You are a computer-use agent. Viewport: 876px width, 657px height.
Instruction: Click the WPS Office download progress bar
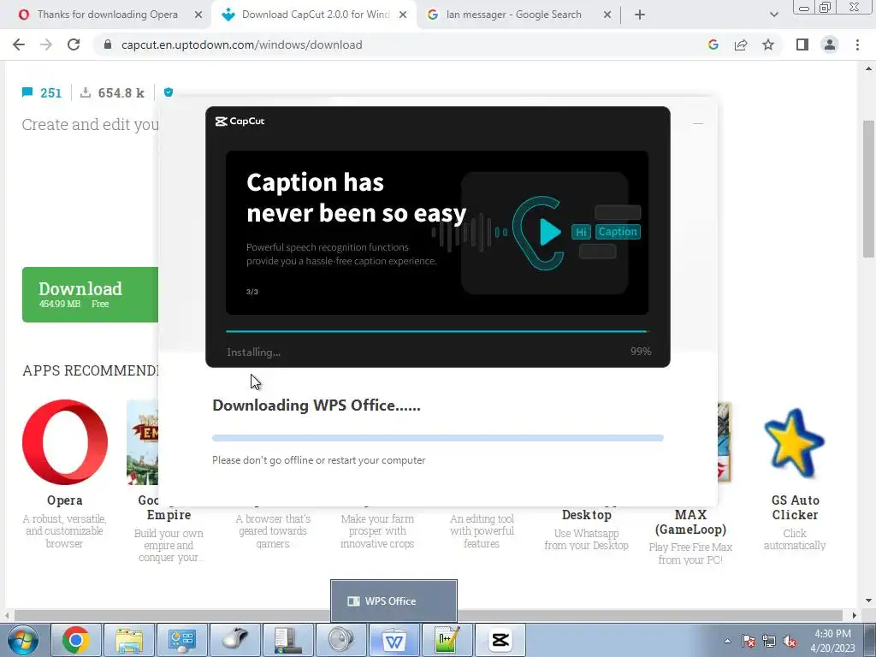(437, 438)
